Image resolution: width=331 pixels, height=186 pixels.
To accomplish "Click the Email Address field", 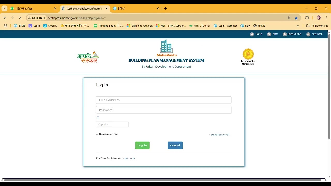I will point(164,100).
